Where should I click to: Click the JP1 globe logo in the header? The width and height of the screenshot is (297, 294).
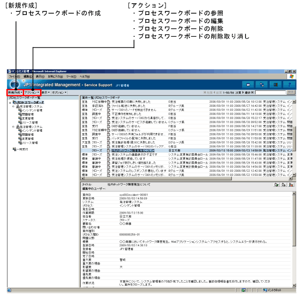click(15, 85)
